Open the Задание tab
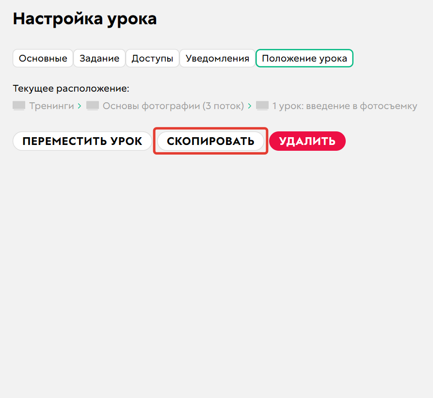 pos(99,58)
